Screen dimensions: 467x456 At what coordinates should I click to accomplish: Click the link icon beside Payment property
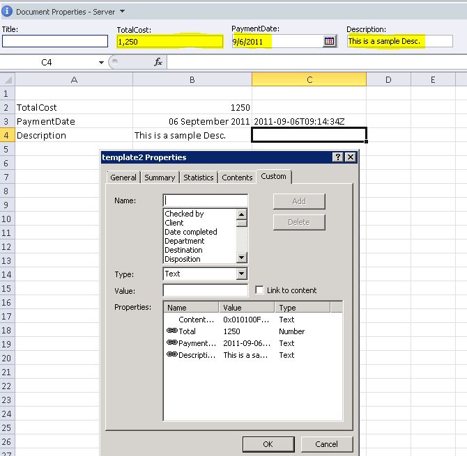pyautogui.click(x=172, y=343)
